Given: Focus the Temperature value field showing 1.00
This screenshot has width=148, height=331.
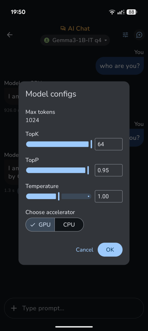Looking at the screenshot, I should (x=109, y=196).
